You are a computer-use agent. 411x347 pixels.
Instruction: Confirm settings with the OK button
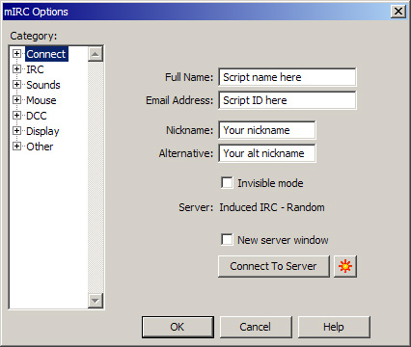pyautogui.click(x=178, y=327)
